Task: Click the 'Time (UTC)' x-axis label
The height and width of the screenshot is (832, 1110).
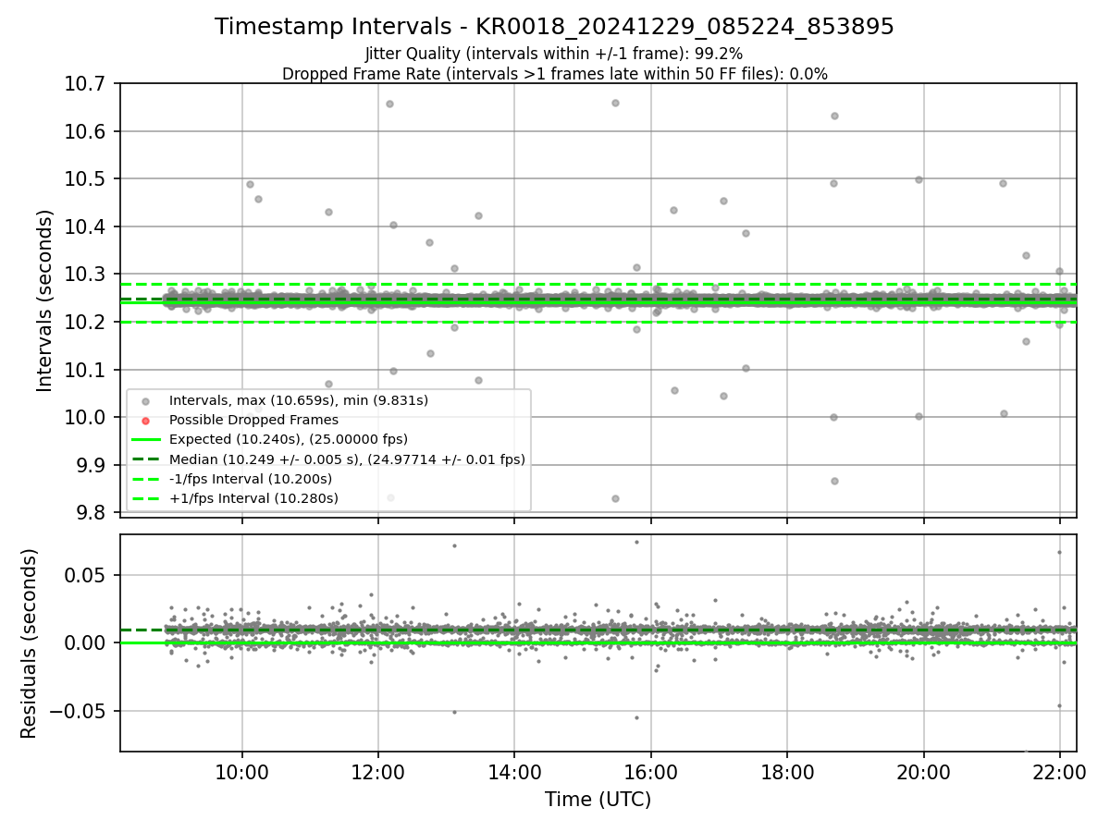Action: pos(598,800)
